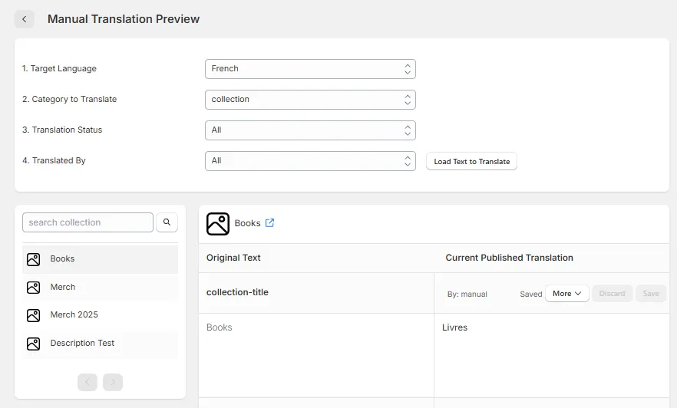Open the Category to Translate dropdown

click(310, 100)
